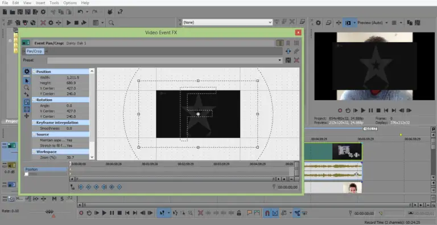Open the Preview (Auto) quality dropdown
Screen dimensions: 437x225
(x=386, y=23)
